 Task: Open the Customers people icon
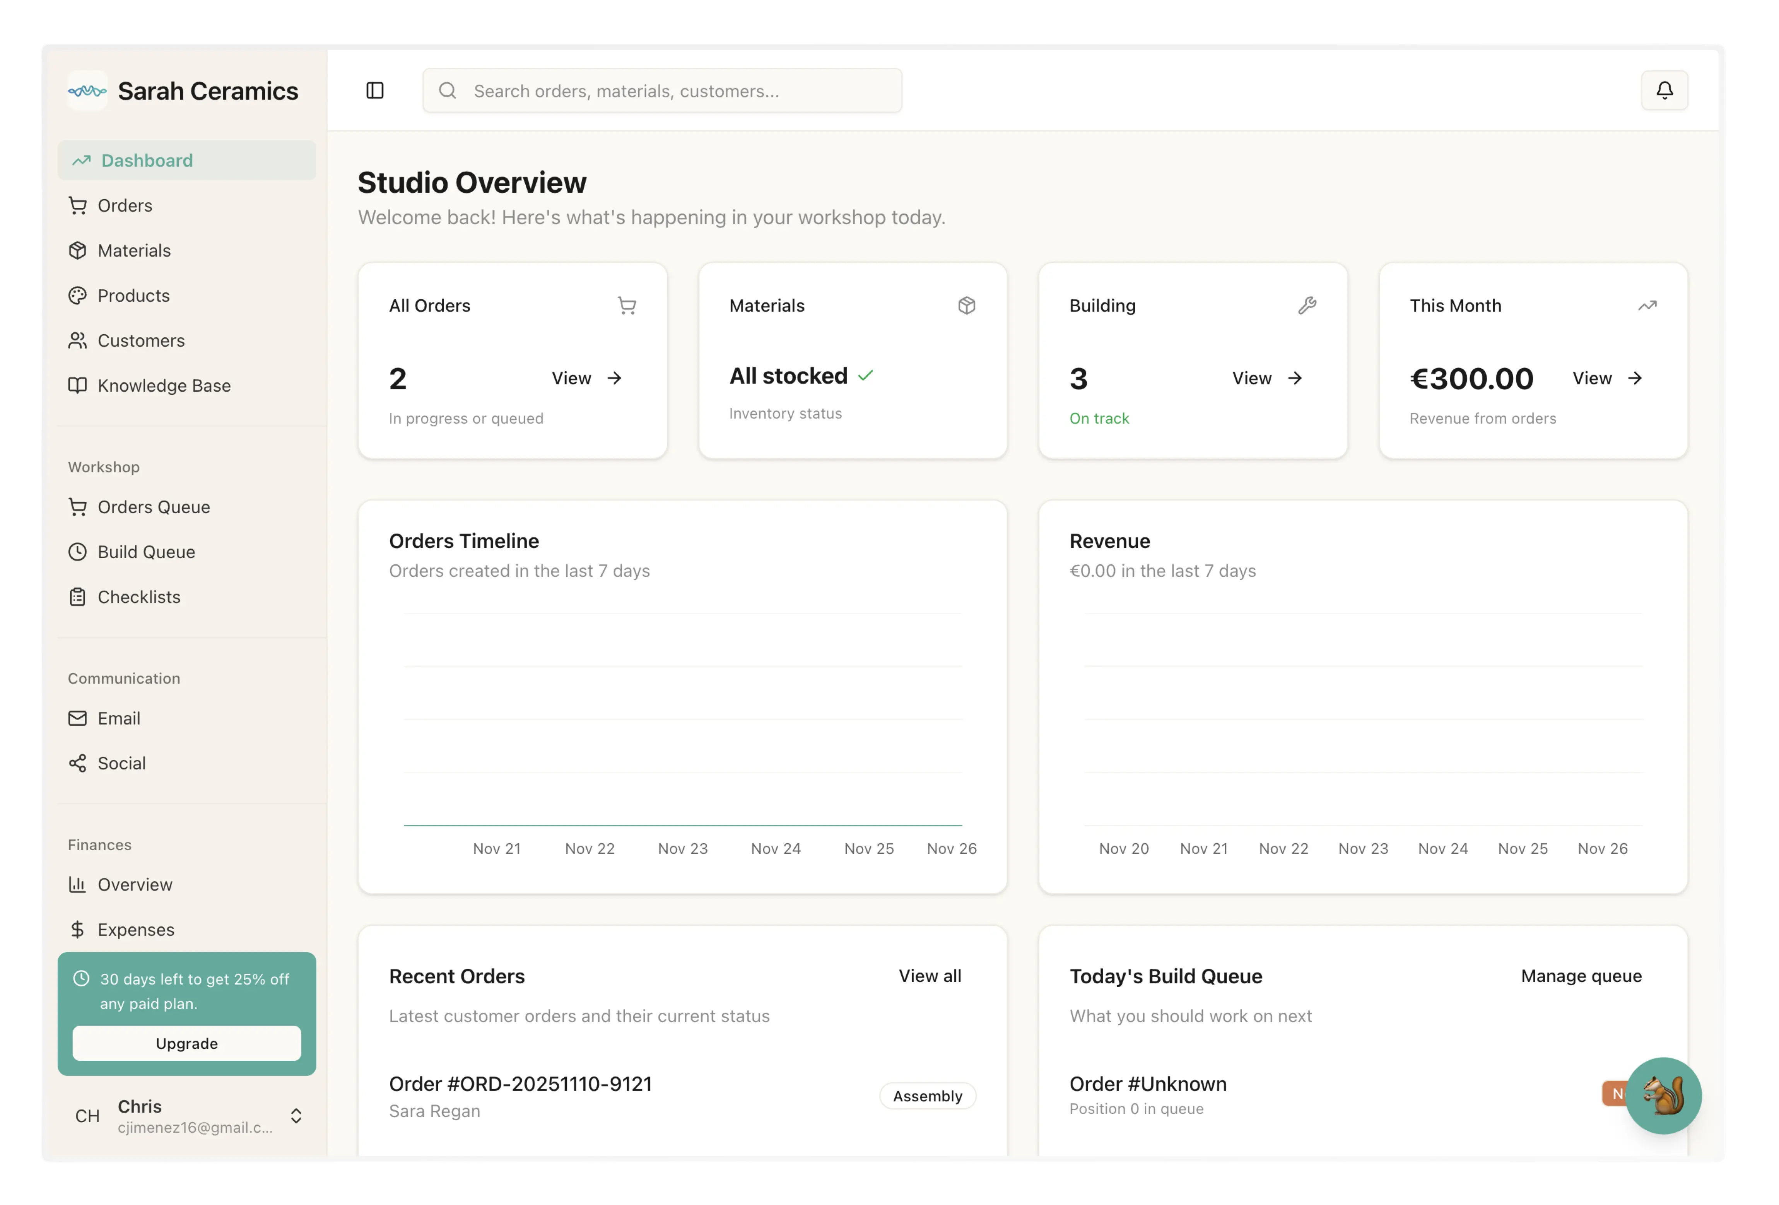pos(77,341)
